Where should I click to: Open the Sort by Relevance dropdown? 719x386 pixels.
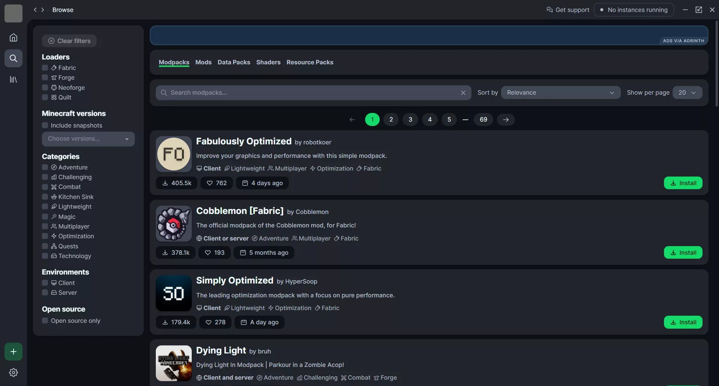[561, 93]
